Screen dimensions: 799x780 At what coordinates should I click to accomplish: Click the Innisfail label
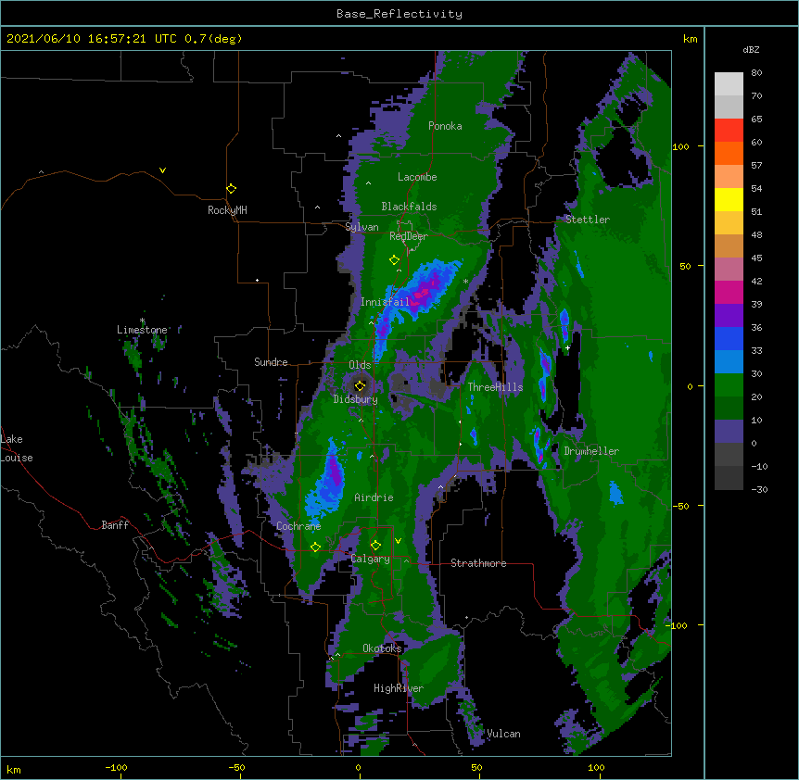pos(386,302)
